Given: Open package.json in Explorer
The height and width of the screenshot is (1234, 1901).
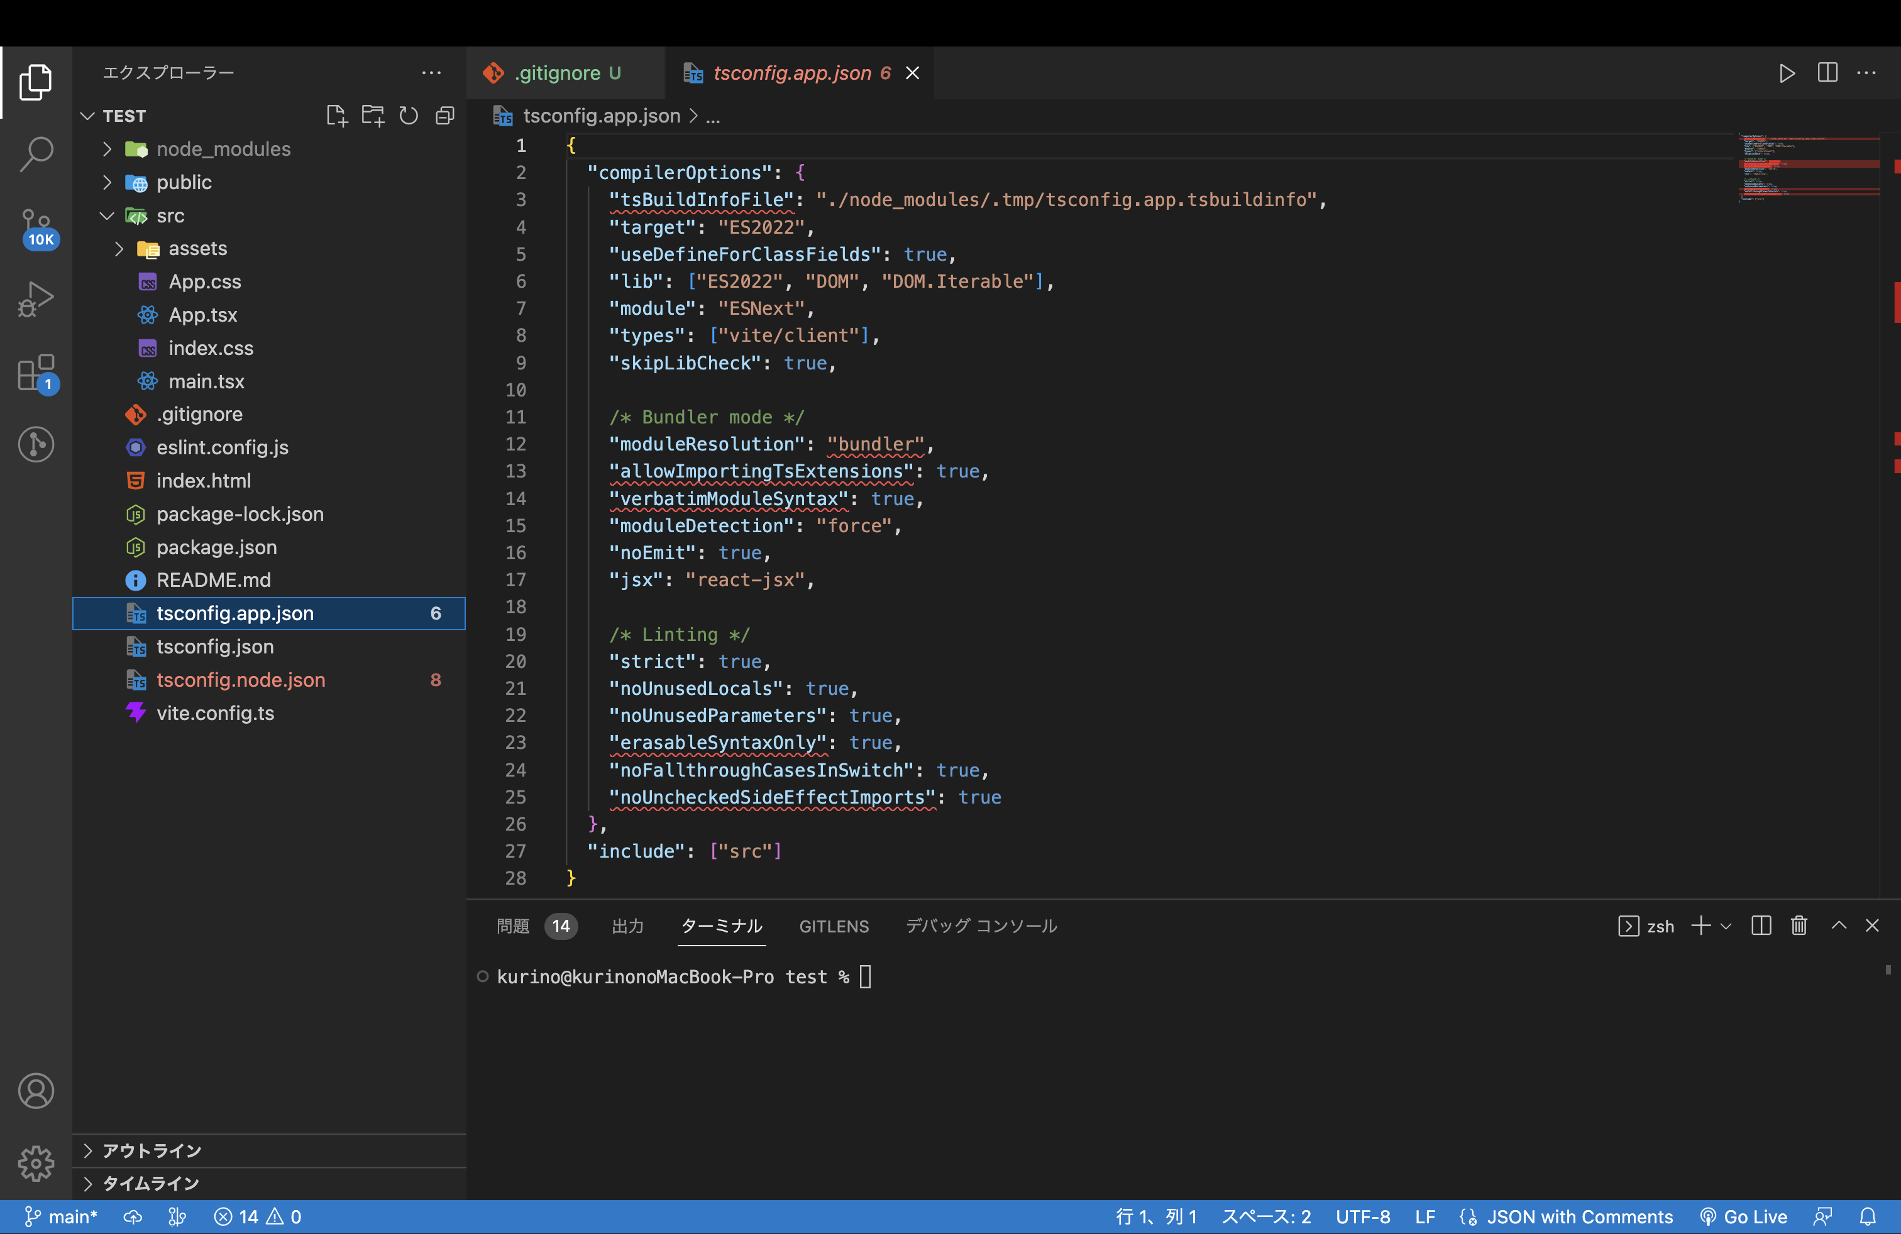Looking at the screenshot, I should (x=269, y=547).
